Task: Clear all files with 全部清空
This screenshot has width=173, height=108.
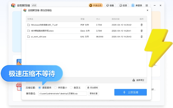Action: coord(138,80)
